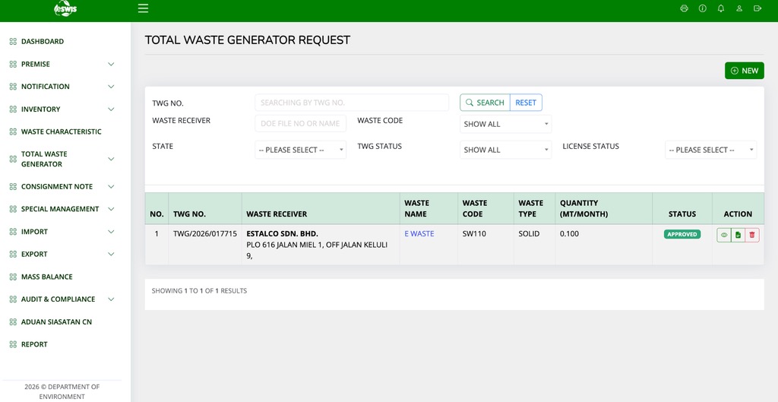Open Aduan Siasatan CN menu item
Viewport: 778px width, 402px height.
[56, 322]
